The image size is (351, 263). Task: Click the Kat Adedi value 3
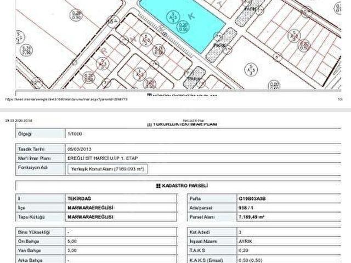(240, 232)
